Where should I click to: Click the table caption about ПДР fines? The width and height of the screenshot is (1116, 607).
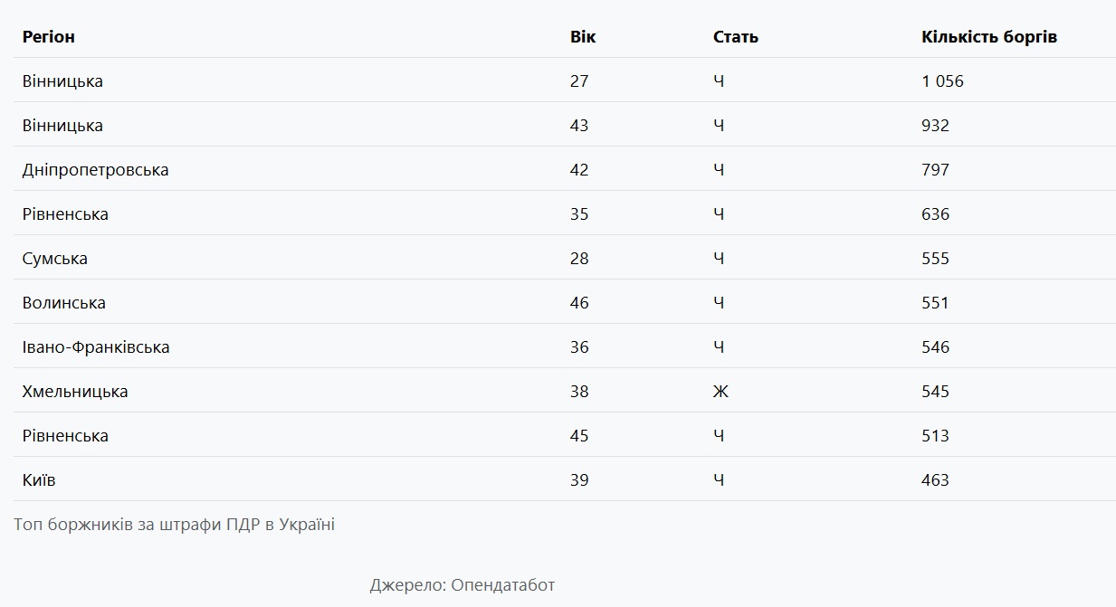pos(174,525)
